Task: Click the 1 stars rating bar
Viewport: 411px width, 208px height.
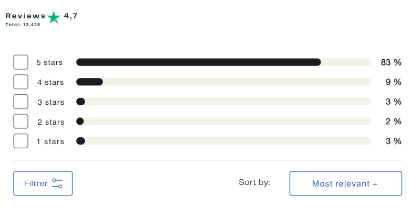Action: click(x=223, y=141)
